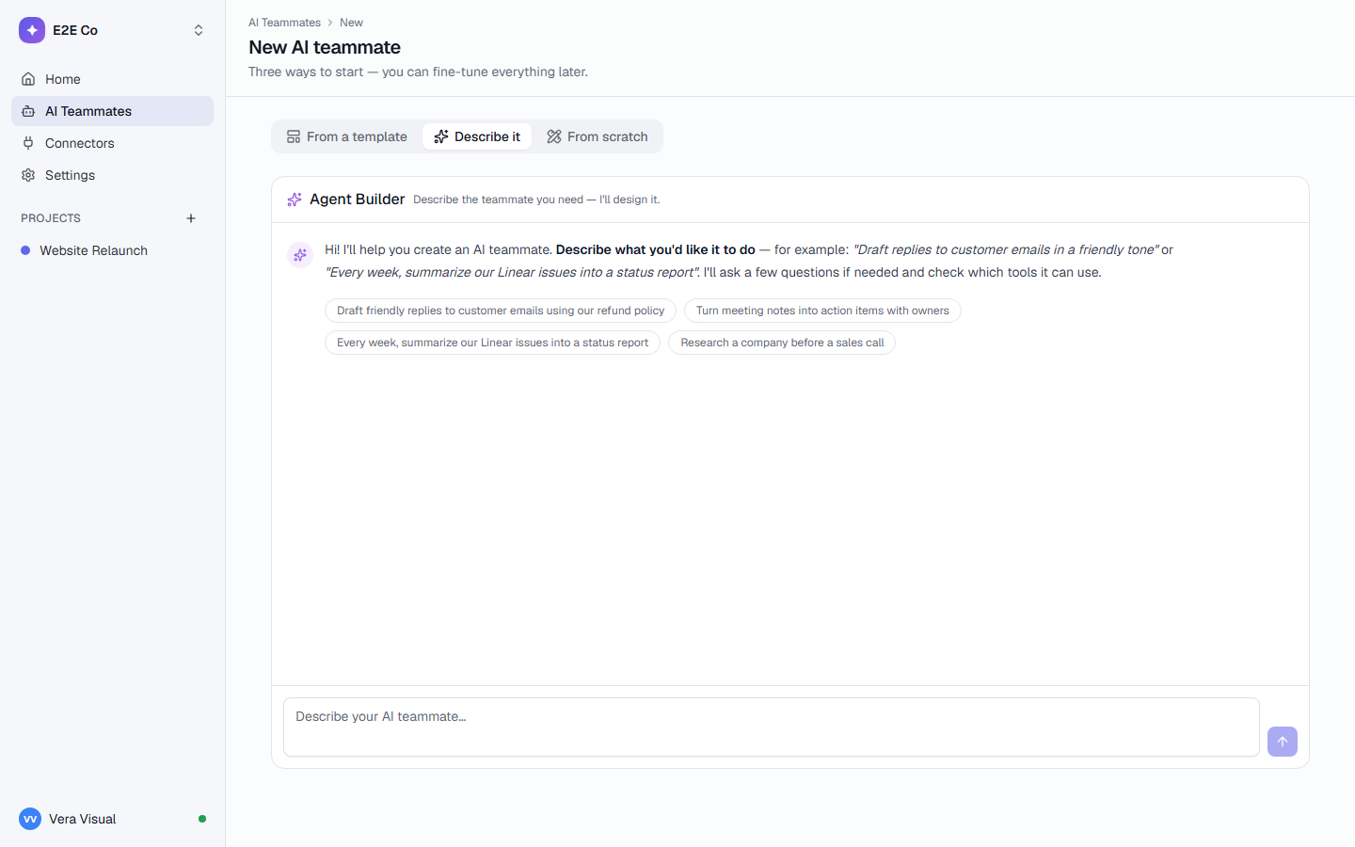Click the sparkle icon on Describe it
The width and height of the screenshot is (1355, 847).
[441, 136]
